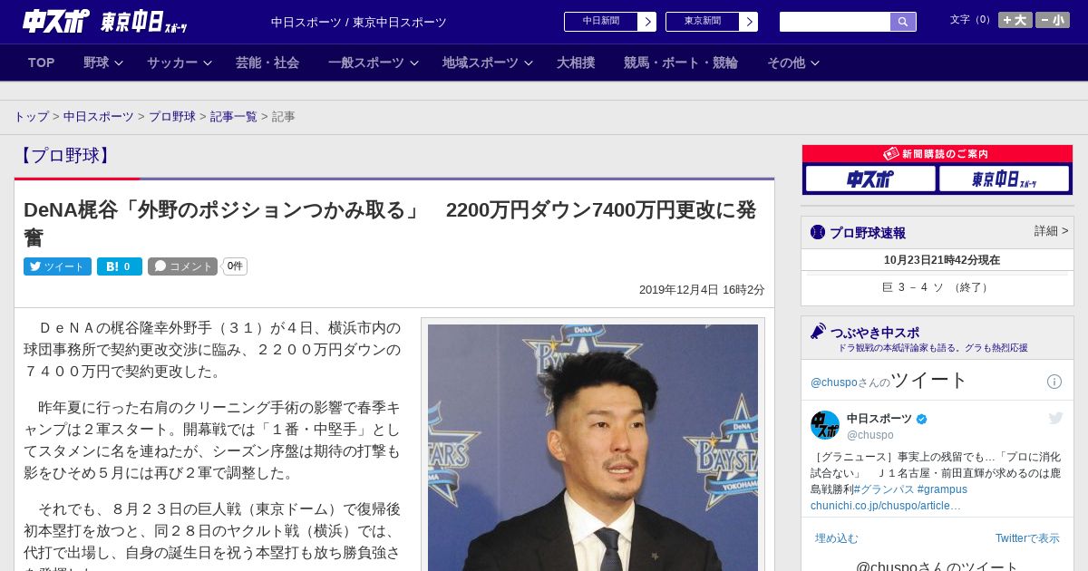
Task: Click つぶやき中スポ heading
Action: (875, 333)
